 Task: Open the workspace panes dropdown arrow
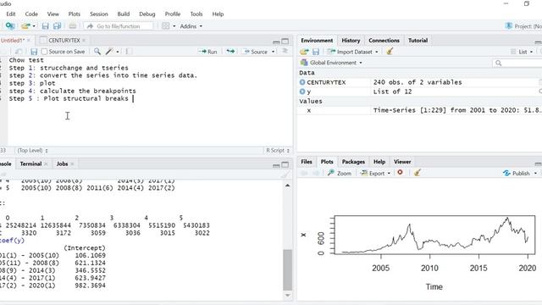[x=174, y=26]
